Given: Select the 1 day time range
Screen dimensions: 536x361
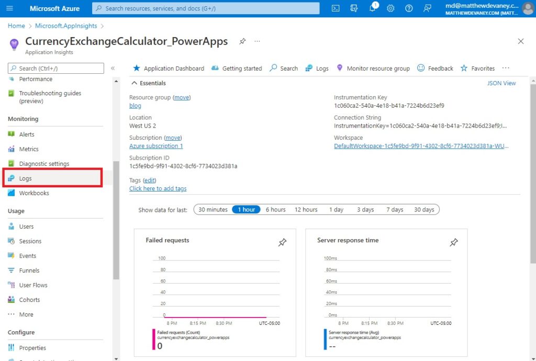Looking at the screenshot, I should (337, 210).
